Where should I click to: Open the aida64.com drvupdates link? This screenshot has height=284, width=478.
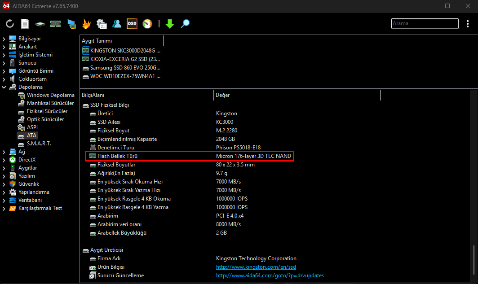pos(270,275)
